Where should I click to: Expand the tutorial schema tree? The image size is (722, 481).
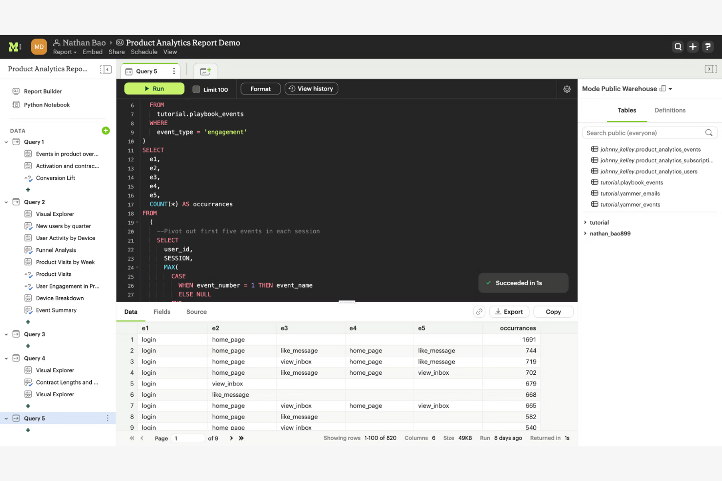click(x=585, y=223)
